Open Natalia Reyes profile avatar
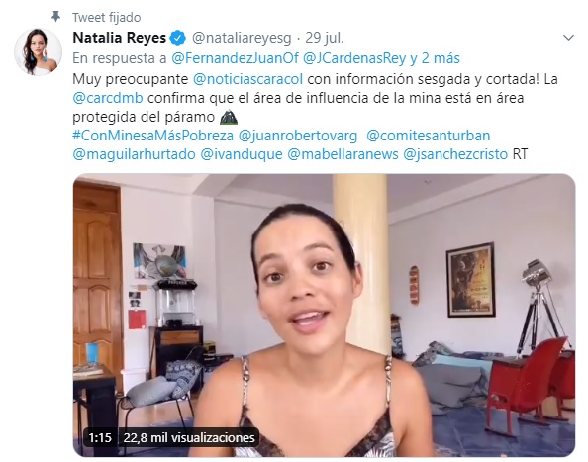 point(38,51)
